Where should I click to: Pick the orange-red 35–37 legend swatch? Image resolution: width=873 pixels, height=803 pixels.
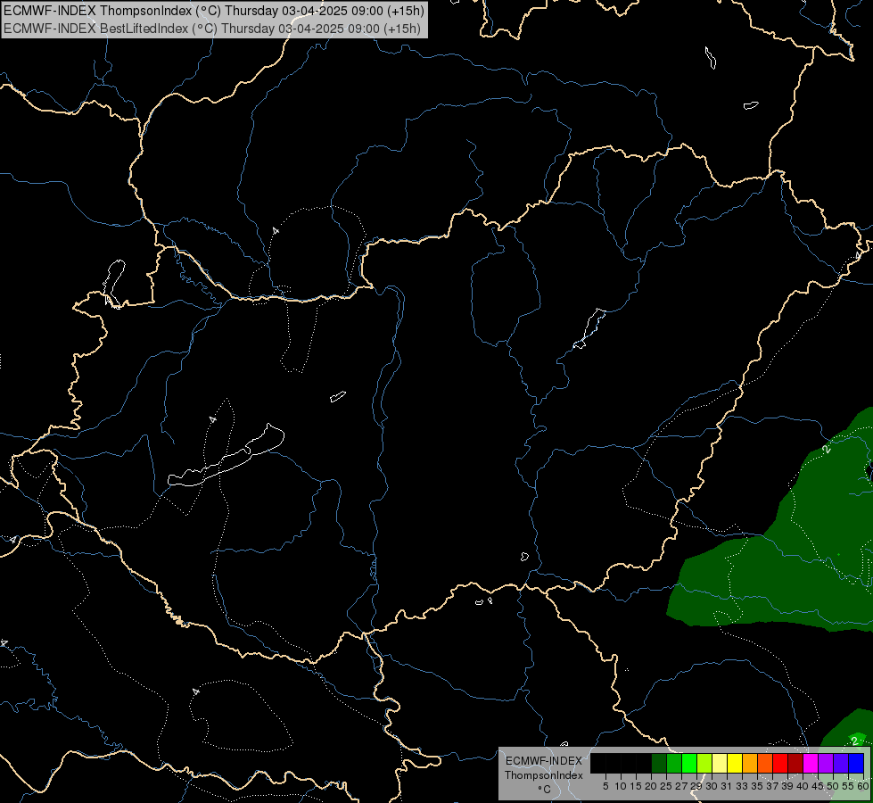click(x=765, y=763)
